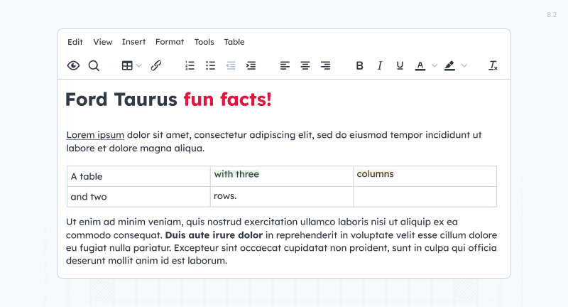Click the 'deserunt mollit anim id est laborum.' text

146,261
